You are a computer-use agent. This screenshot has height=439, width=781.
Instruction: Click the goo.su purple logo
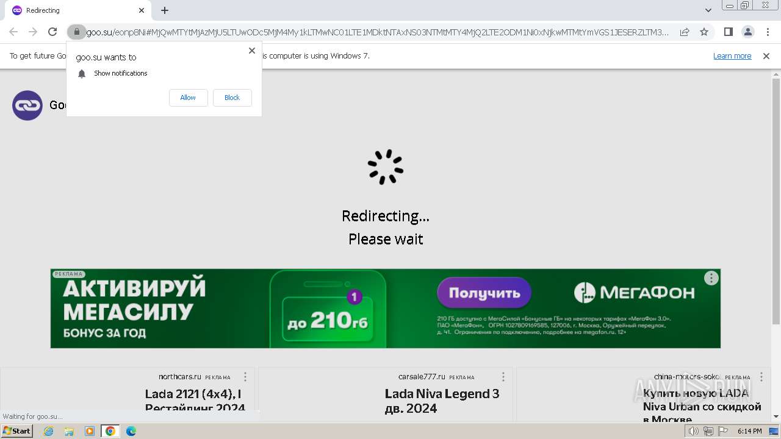pos(27,105)
